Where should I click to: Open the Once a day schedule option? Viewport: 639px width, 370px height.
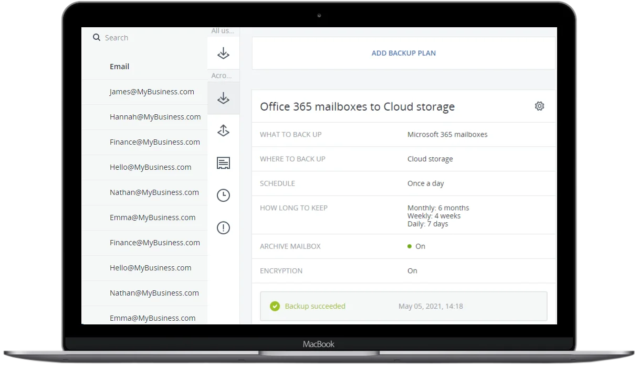click(425, 183)
